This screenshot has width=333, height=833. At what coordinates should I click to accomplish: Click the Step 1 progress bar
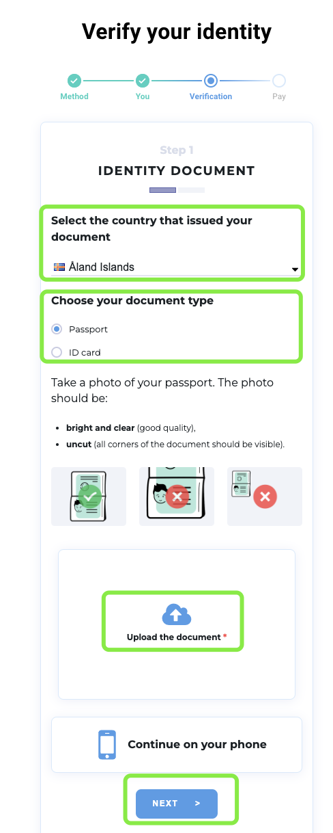177,189
